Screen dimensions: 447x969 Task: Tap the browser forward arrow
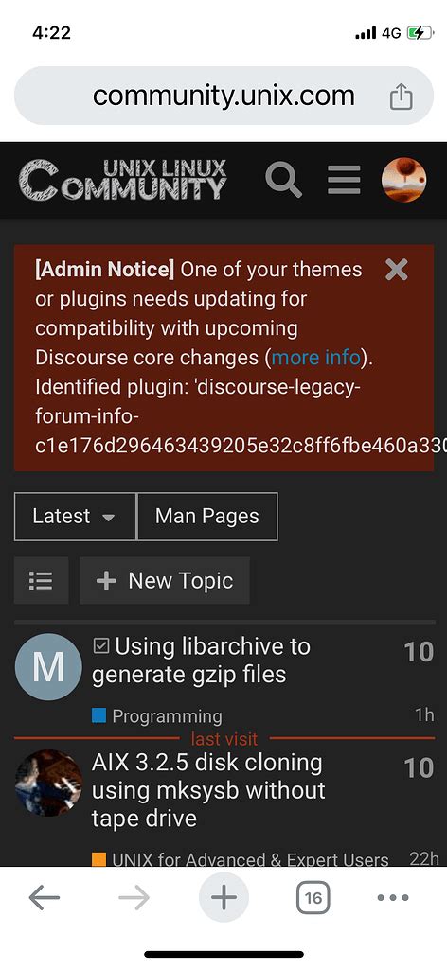134,898
